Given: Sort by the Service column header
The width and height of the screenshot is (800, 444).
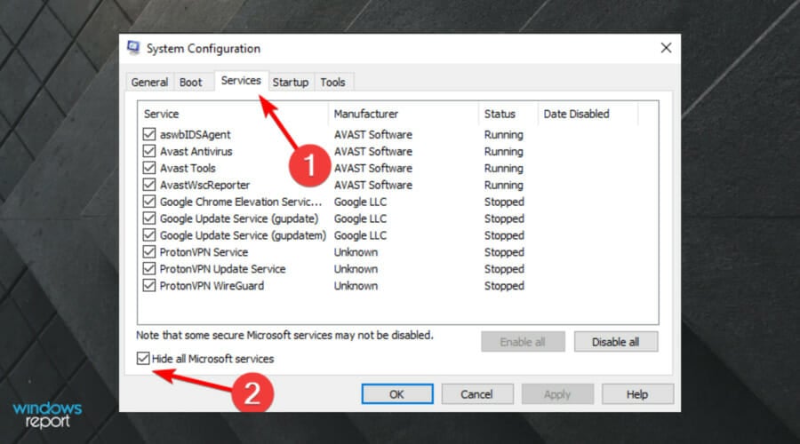Looking at the screenshot, I should 233,114.
